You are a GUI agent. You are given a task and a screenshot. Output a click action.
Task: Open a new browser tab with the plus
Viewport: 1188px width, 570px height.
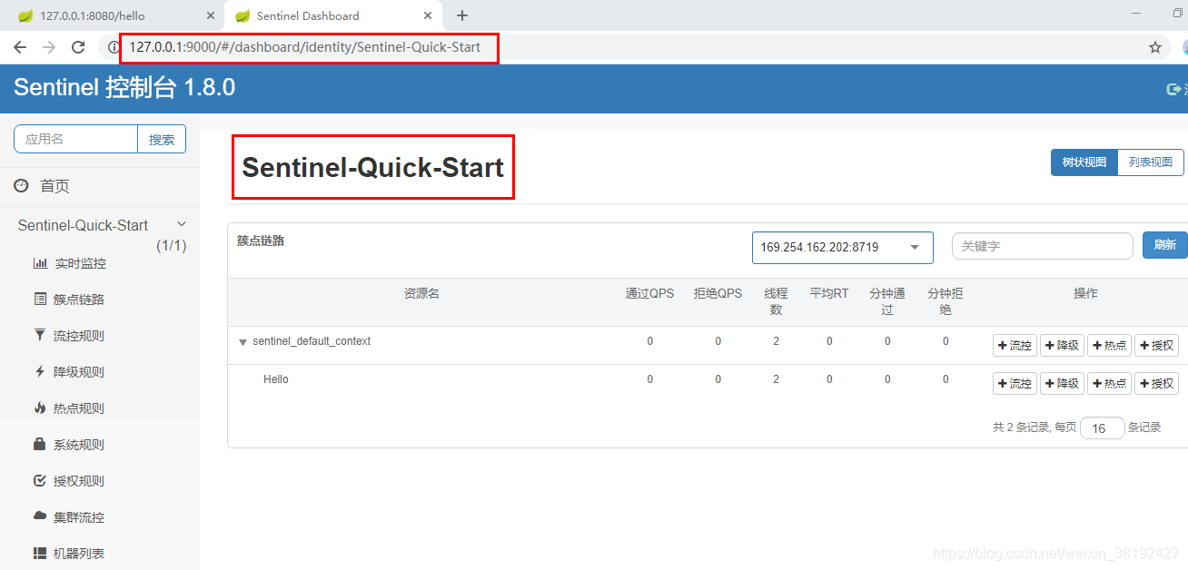click(462, 15)
